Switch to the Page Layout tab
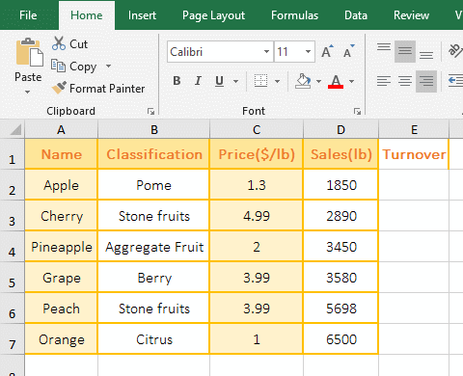 pyautogui.click(x=213, y=15)
